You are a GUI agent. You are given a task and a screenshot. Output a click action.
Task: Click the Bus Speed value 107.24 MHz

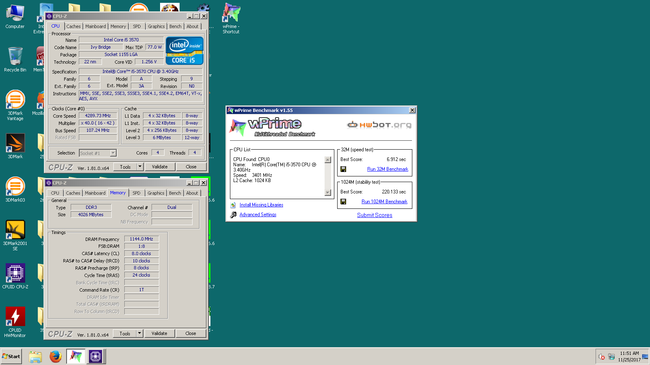[x=98, y=131]
